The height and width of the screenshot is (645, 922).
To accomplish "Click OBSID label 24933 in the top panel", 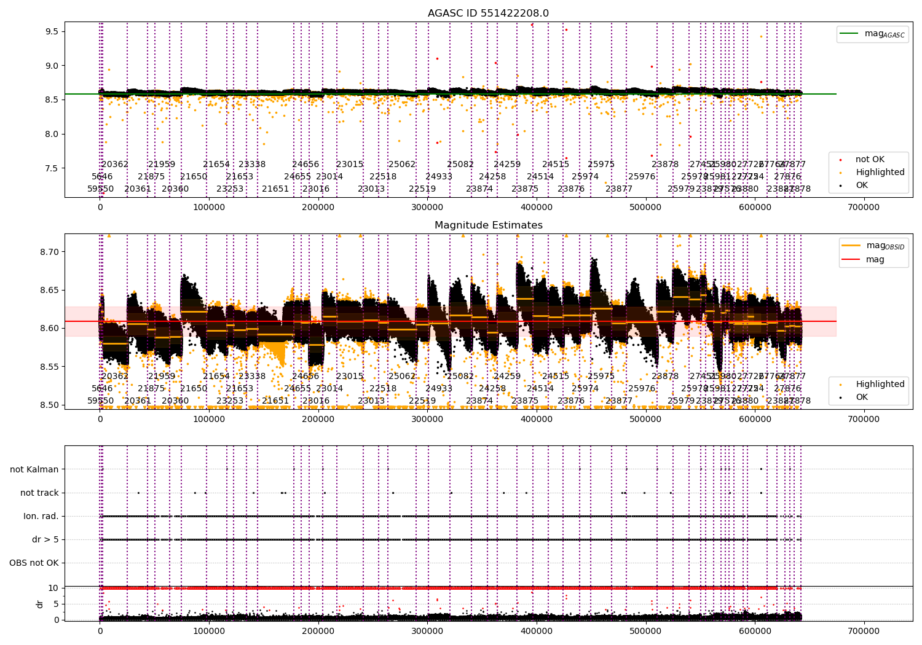I will click(x=439, y=177).
